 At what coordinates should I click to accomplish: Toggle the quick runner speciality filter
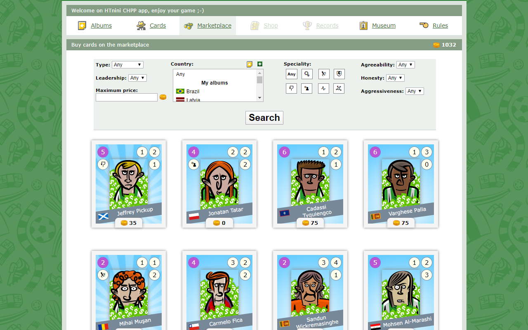[324, 74]
